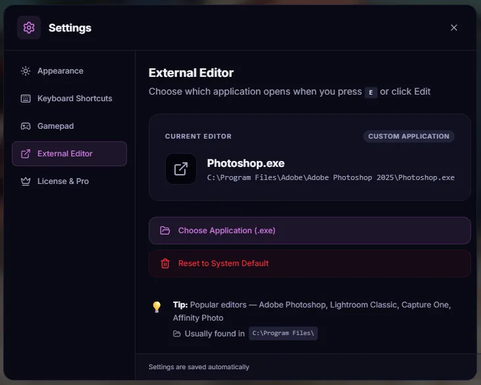Click the C:\Program Files\ path chip

point(283,333)
